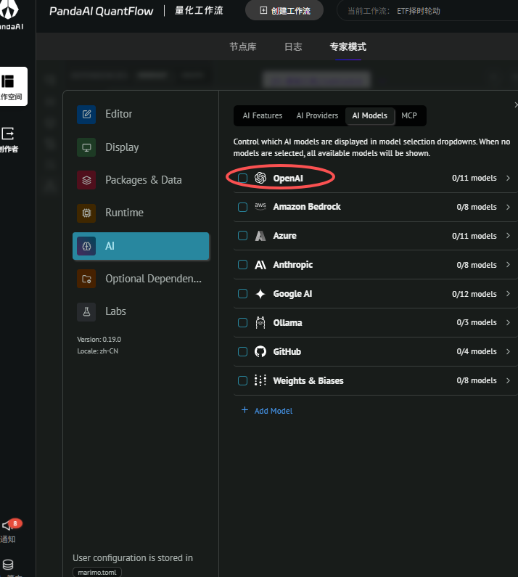Open the MCP tab
518x577 pixels.
tap(409, 115)
